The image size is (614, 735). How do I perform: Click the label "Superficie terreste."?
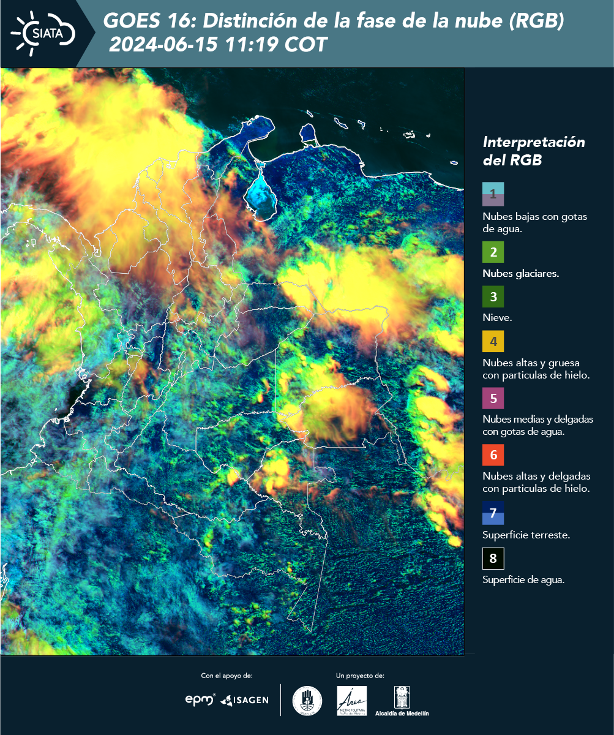pyautogui.click(x=526, y=535)
